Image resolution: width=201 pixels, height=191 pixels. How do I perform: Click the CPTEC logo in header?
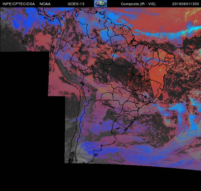[100, 4]
